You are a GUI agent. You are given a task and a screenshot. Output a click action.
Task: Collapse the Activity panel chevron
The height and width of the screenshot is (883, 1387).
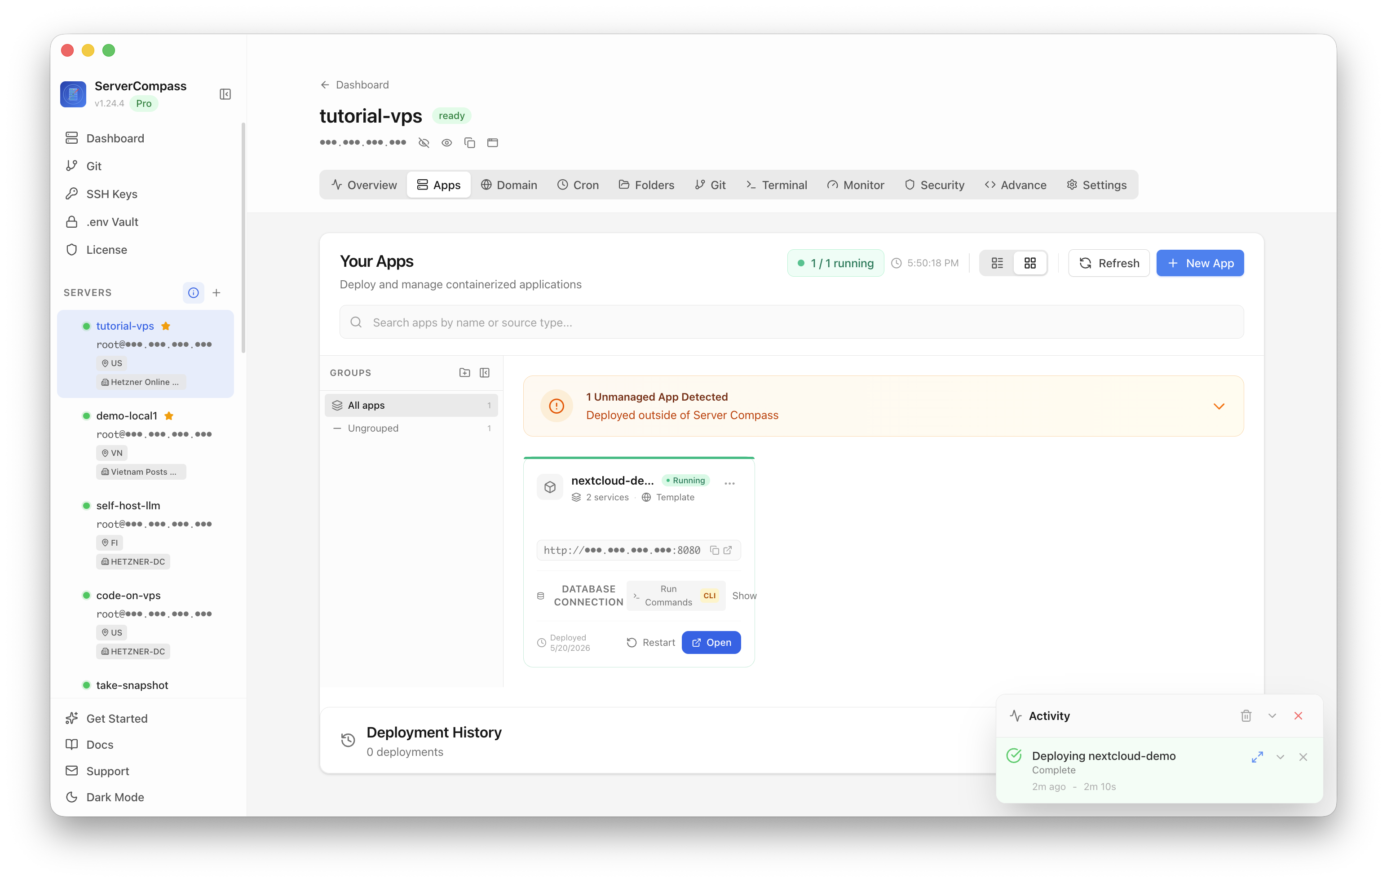tap(1272, 715)
